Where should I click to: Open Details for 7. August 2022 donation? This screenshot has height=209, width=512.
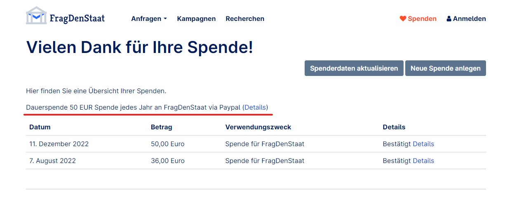423,161
